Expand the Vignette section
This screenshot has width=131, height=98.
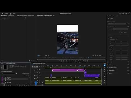click(108, 73)
